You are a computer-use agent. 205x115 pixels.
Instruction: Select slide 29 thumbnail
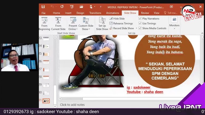click(46, 85)
